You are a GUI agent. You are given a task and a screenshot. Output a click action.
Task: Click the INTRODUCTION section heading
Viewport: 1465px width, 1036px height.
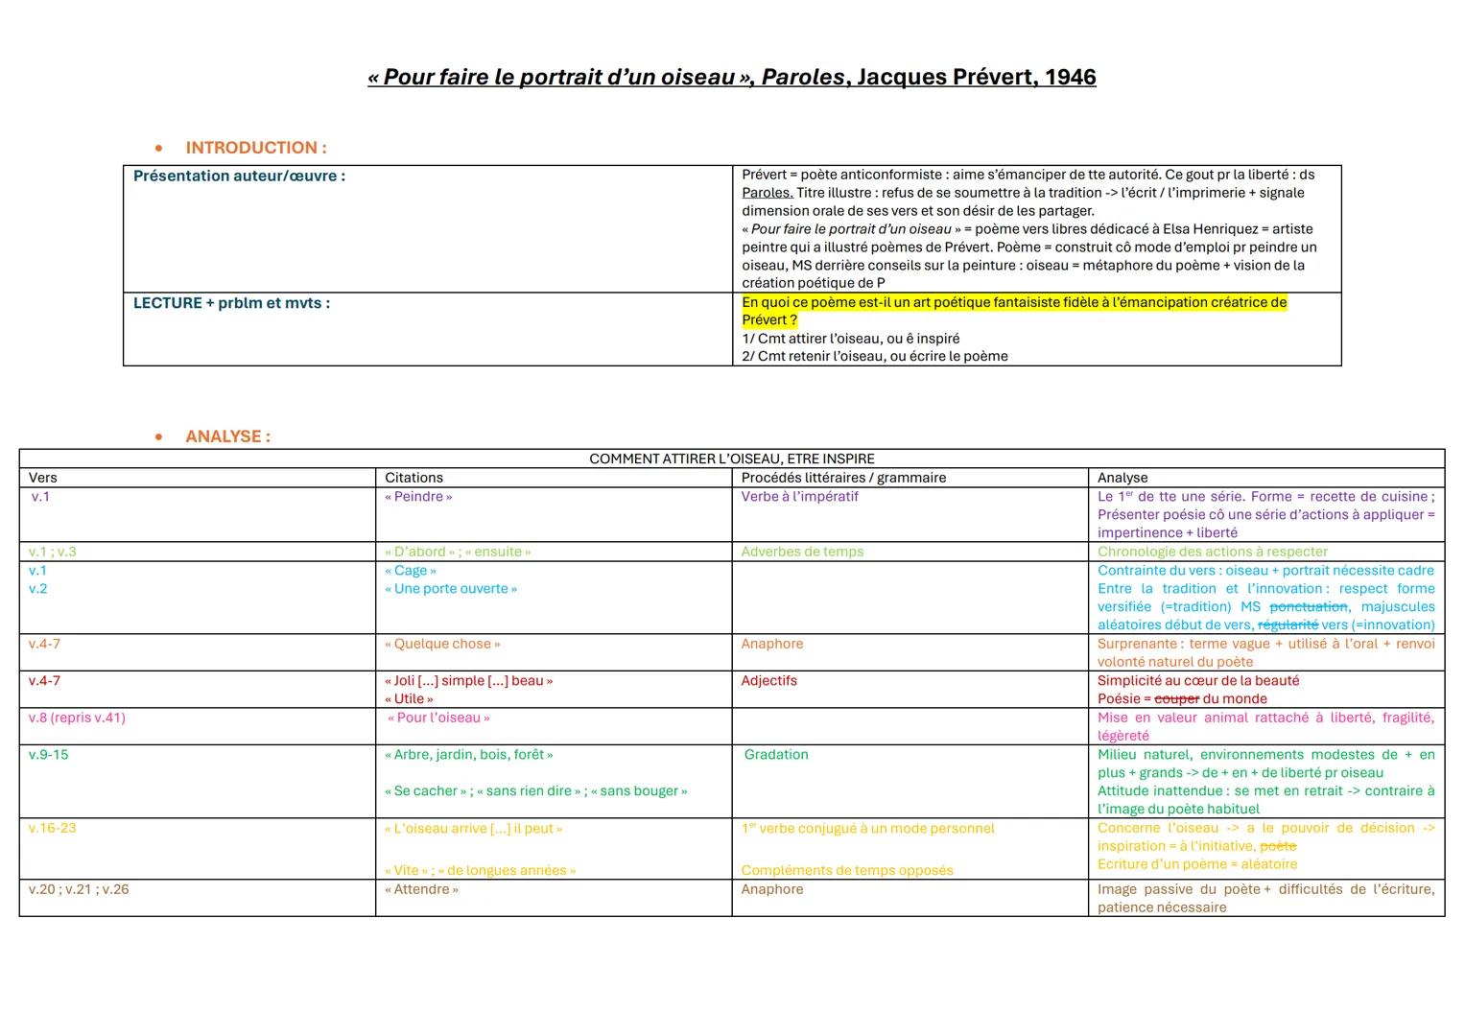point(255,148)
